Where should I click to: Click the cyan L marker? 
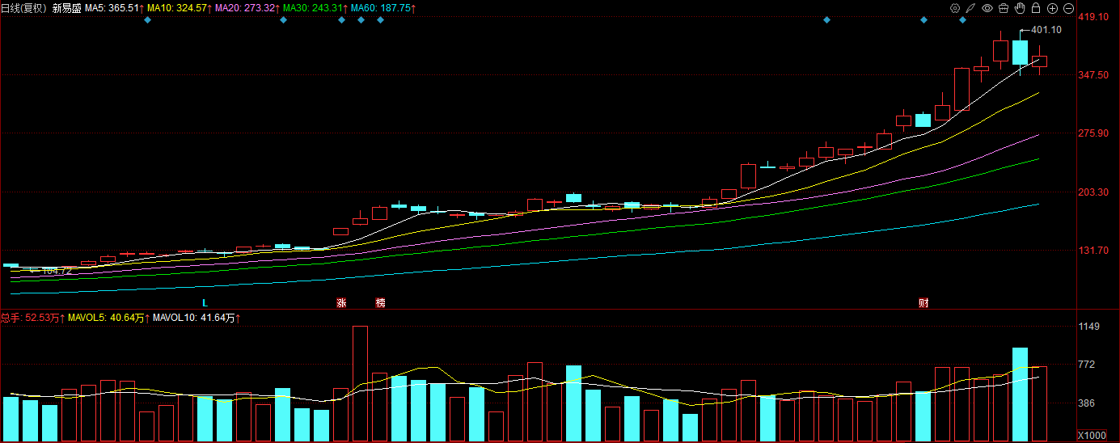tap(205, 303)
